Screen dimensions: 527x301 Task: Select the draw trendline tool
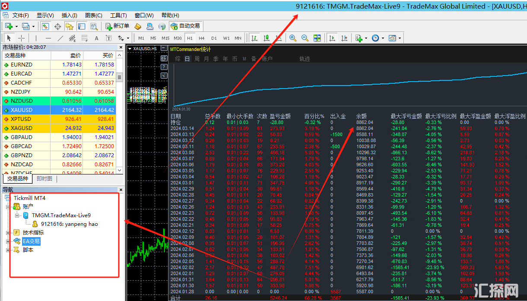[60, 38]
